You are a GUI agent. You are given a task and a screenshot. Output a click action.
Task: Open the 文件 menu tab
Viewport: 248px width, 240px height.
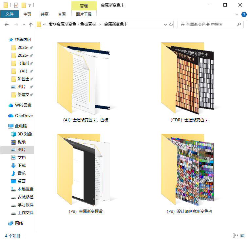[x=10, y=14]
